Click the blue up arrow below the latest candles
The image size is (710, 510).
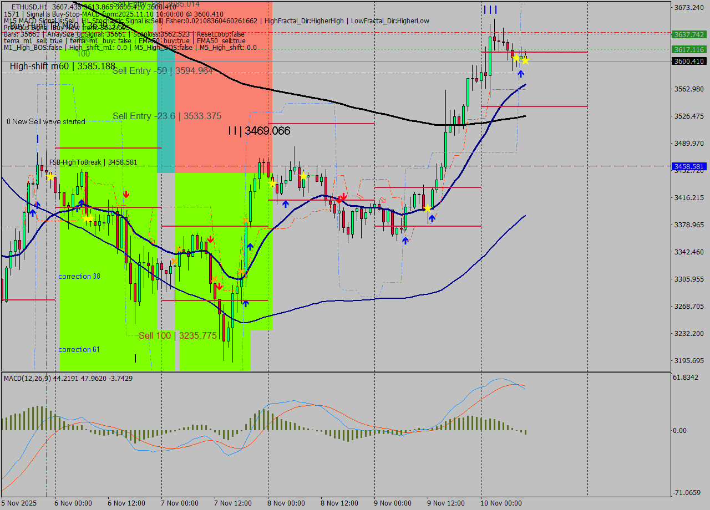tap(520, 73)
